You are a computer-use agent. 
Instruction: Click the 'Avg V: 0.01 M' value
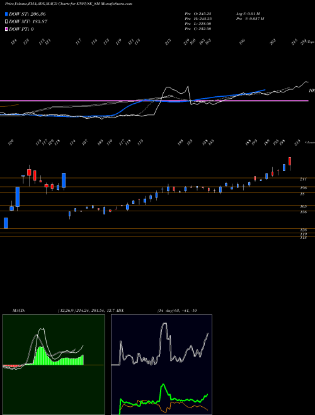pyautogui.click(x=248, y=14)
